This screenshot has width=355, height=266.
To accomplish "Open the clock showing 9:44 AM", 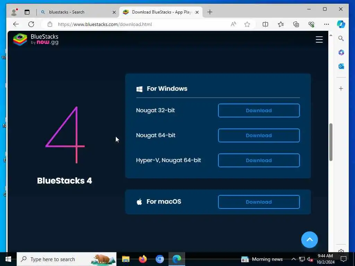I will tap(325, 259).
